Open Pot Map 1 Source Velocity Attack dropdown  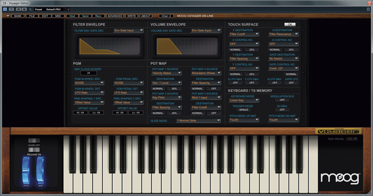(x=166, y=73)
